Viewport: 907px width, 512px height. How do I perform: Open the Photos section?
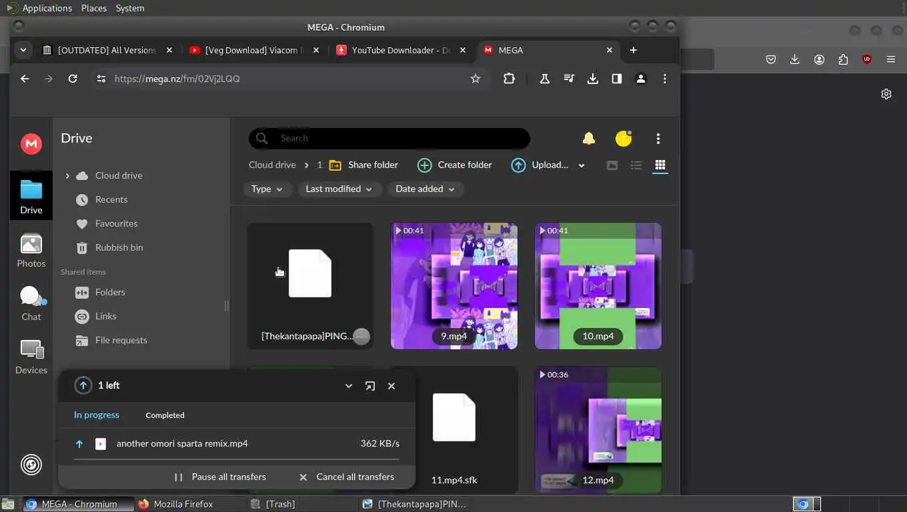[31, 251]
